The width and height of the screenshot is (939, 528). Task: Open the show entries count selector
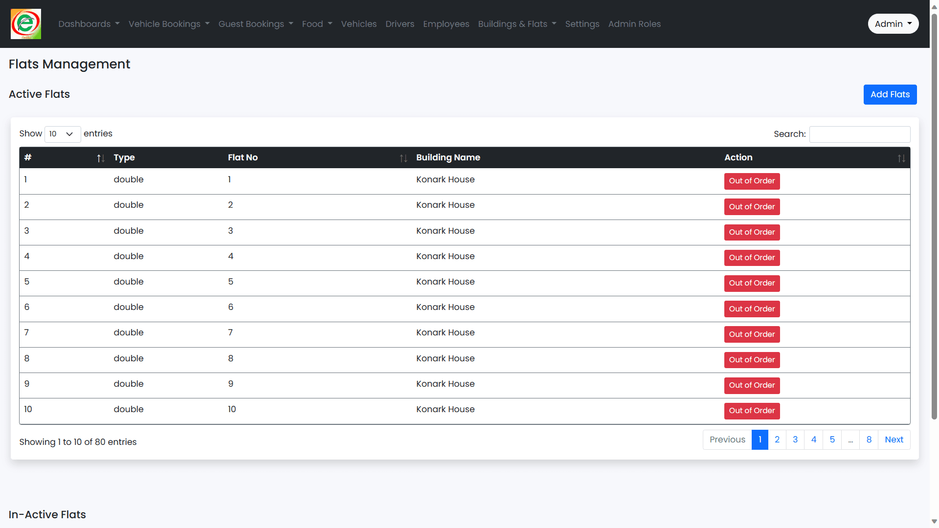click(62, 134)
